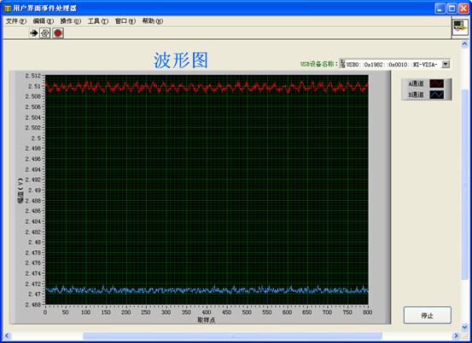The width and height of the screenshot is (472, 343).
Task: Click the VI icon at top-right corner
Action: click(x=460, y=27)
